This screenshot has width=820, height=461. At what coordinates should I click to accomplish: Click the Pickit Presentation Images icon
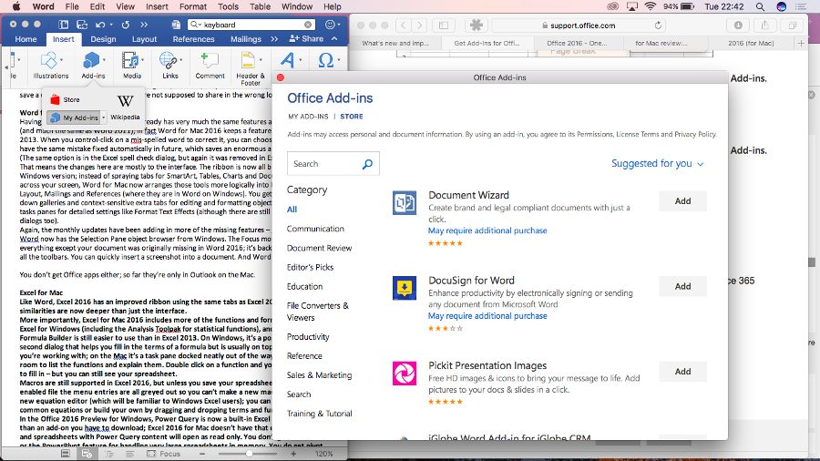click(405, 374)
